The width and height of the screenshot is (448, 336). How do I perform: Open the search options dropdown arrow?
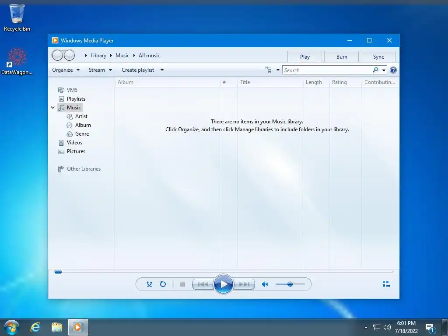(384, 70)
